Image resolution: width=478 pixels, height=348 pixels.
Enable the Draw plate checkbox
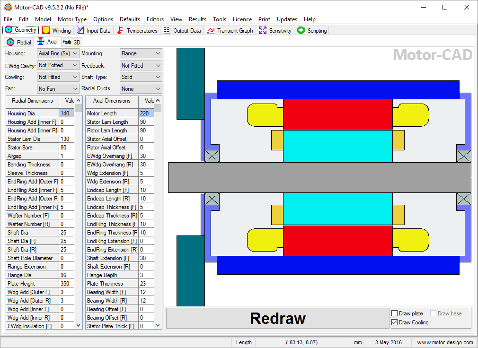point(395,313)
